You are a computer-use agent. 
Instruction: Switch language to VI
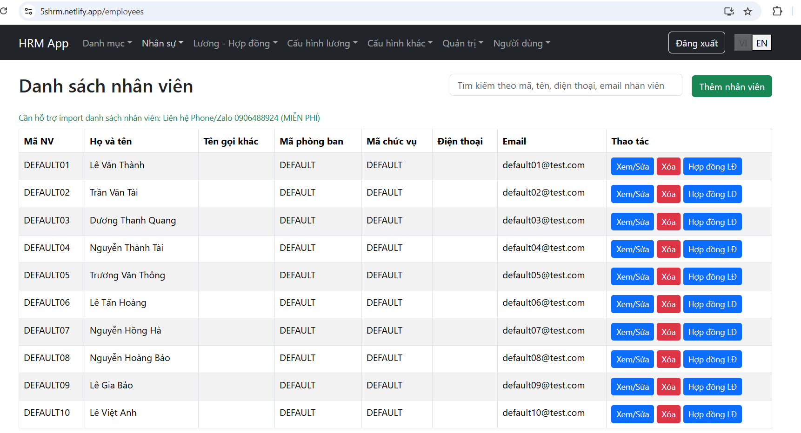pos(743,43)
